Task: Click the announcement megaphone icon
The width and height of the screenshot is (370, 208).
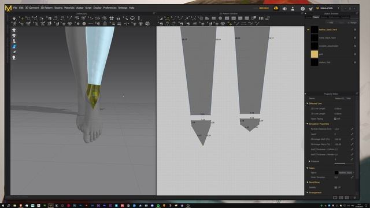Action: click(284, 9)
